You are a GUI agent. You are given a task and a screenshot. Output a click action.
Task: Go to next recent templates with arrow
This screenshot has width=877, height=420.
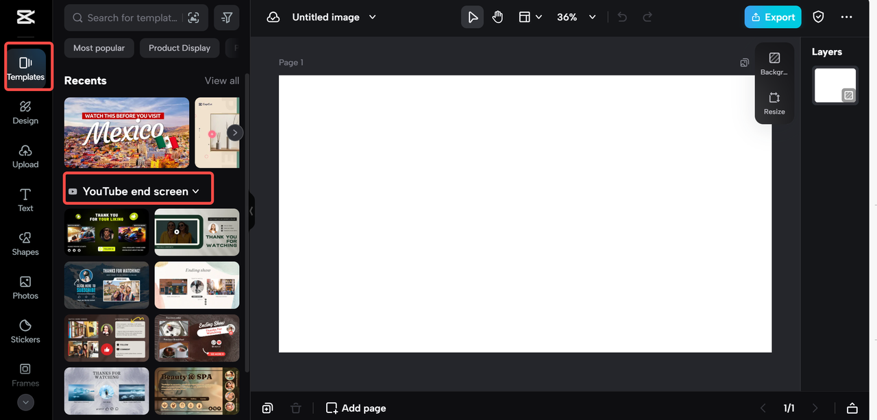[235, 132]
